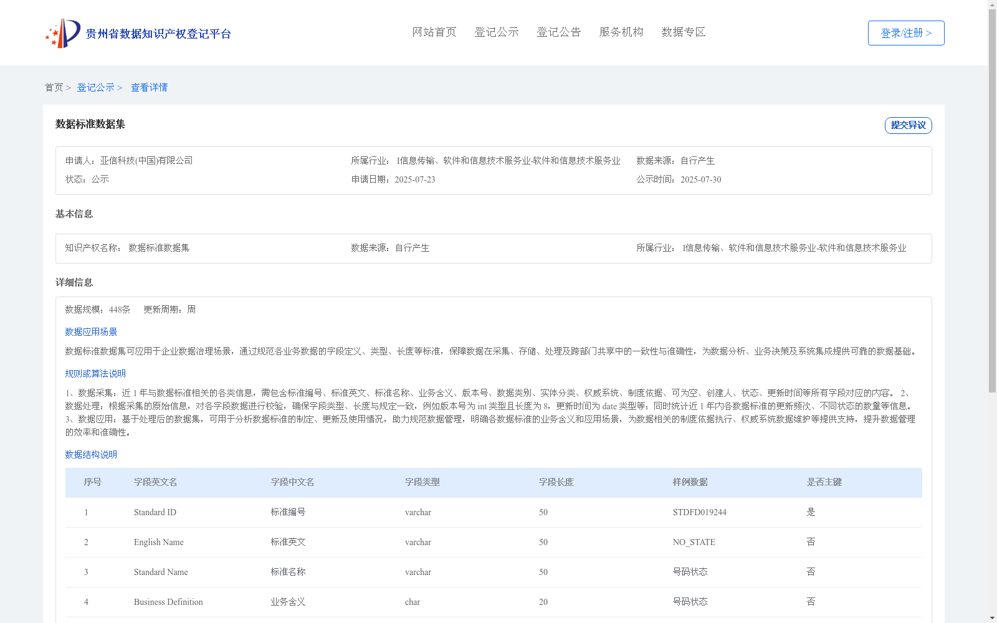Screen dimensions: 997x623
Task: Click the English Name cell
Action: click(159, 542)
